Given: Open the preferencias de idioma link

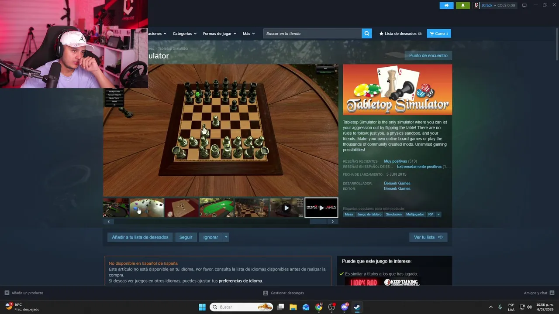Looking at the screenshot, I should pyautogui.click(x=240, y=281).
